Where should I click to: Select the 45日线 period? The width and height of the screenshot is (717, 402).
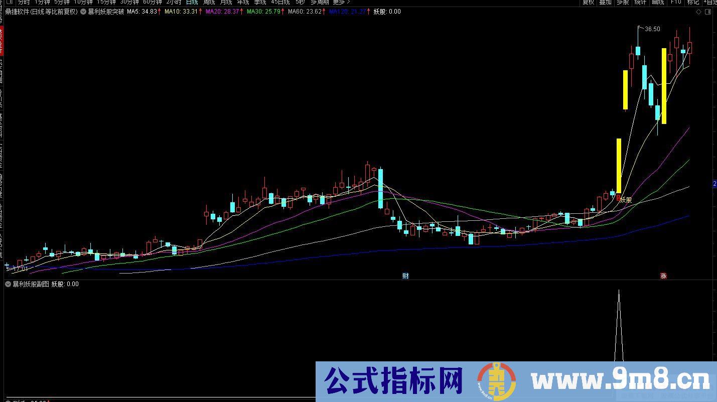point(280,3)
